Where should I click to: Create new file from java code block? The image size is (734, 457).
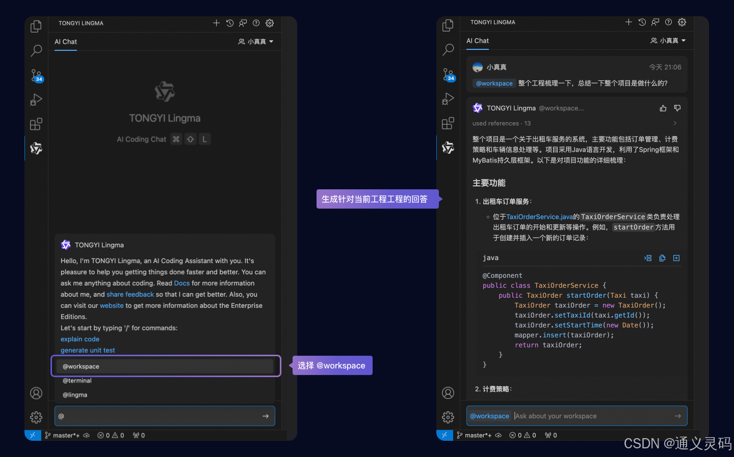tap(676, 258)
